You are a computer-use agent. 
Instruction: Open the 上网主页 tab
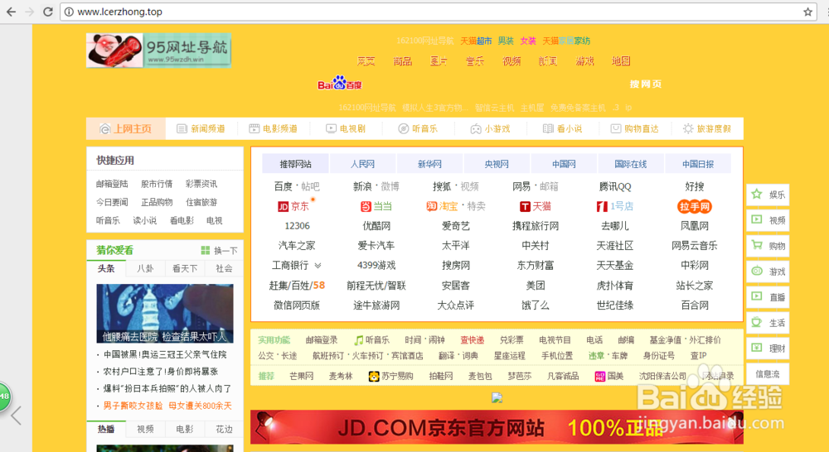(x=126, y=129)
